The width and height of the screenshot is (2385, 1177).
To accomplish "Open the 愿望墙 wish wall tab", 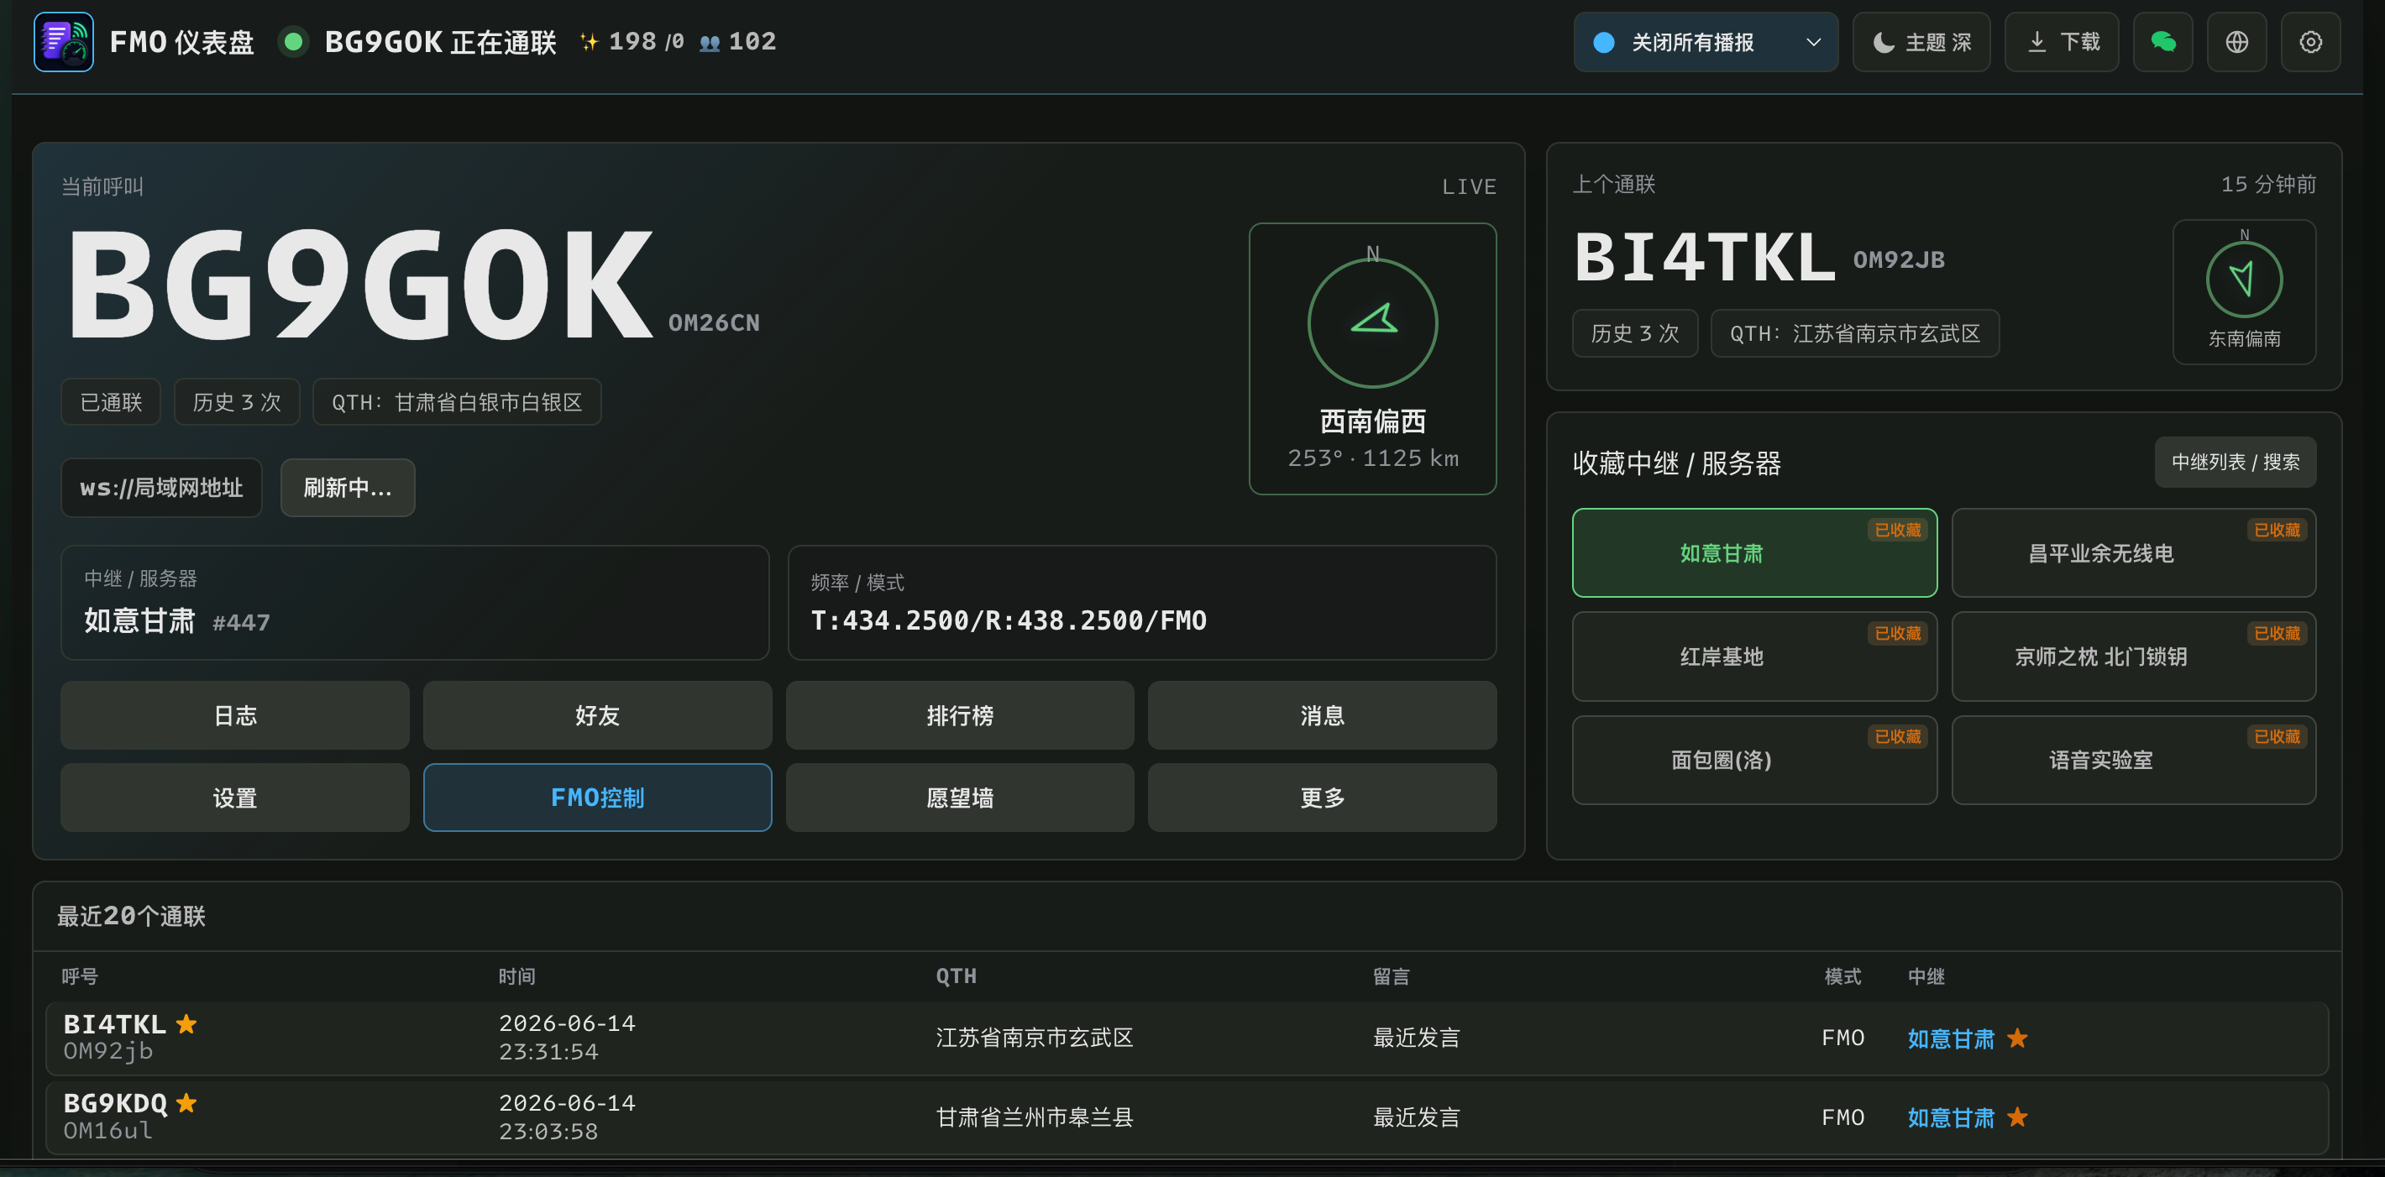I will pyautogui.click(x=960, y=798).
